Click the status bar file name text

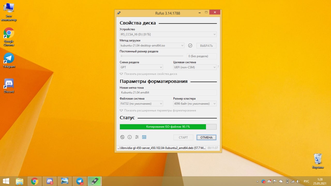162,148
